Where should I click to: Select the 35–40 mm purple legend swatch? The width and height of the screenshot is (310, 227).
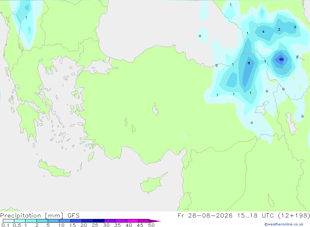(121, 221)
